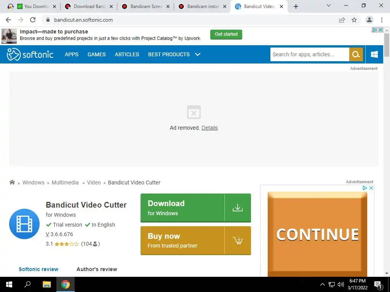This screenshot has width=390, height=292.
Task: Click the site lock icon in address bar
Action: 48,20
